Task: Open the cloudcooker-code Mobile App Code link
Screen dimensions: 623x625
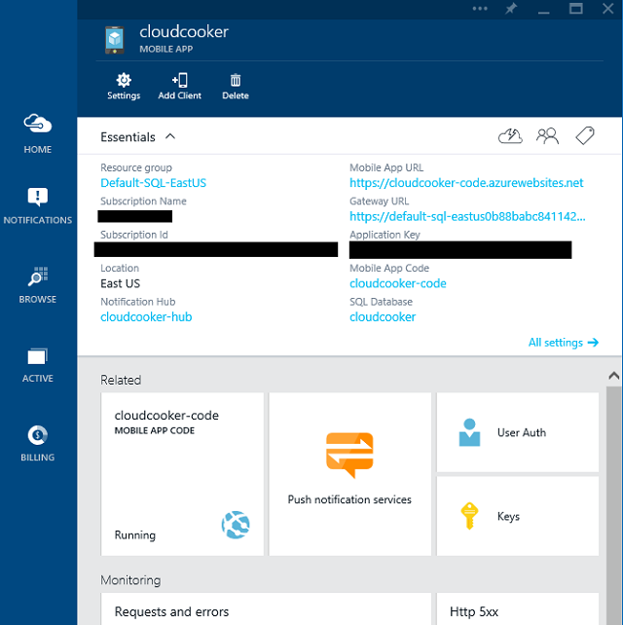Action: (x=398, y=283)
